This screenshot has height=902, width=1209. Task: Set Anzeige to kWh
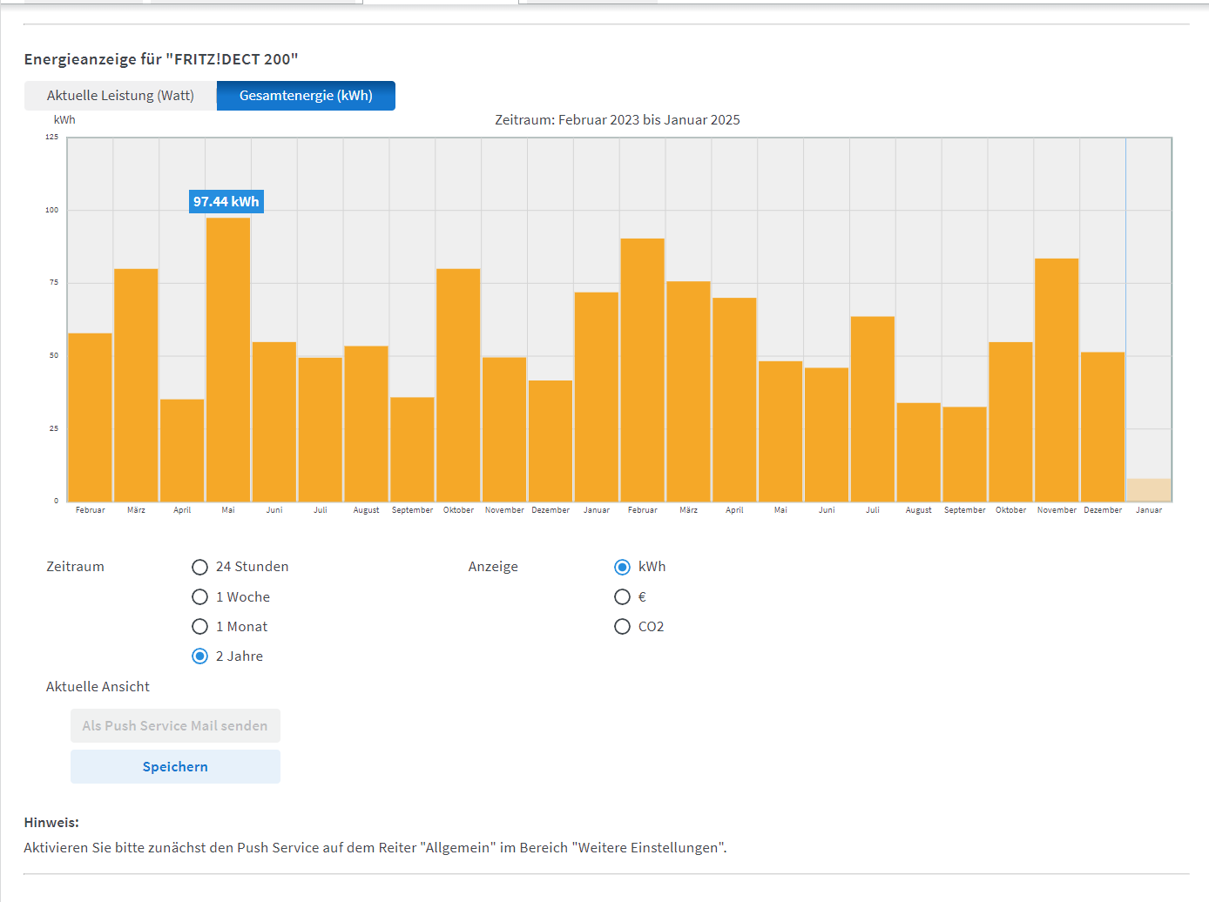click(x=622, y=567)
